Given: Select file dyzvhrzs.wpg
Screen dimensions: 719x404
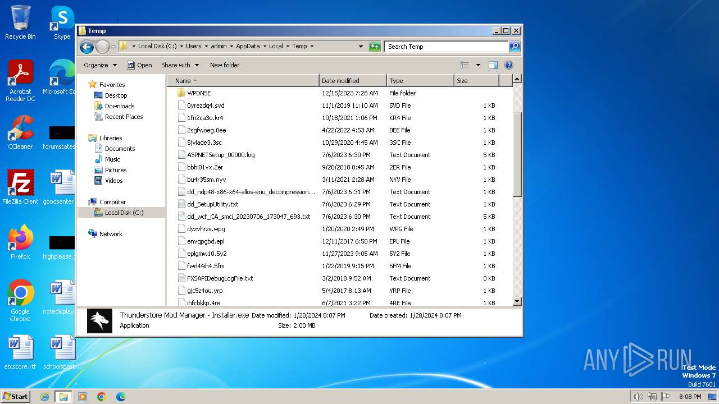Looking at the screenshot, I should 206,229.
